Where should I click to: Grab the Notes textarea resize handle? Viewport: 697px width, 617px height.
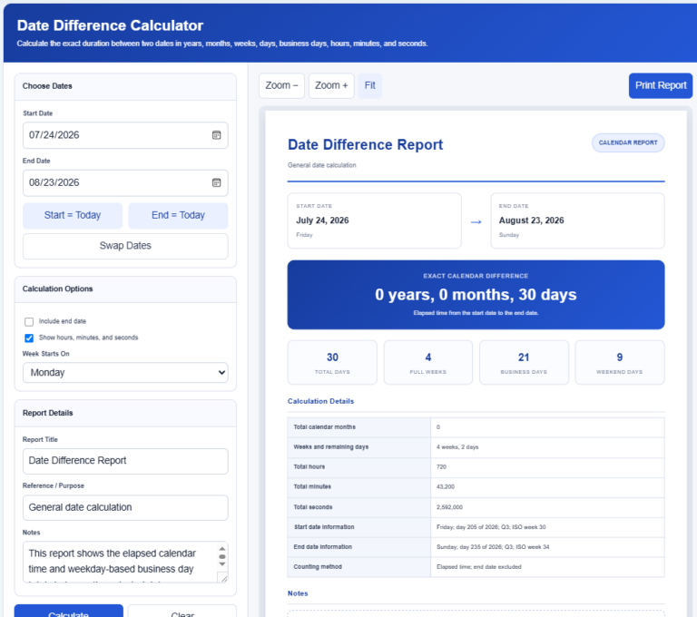[x=224, y=578]
